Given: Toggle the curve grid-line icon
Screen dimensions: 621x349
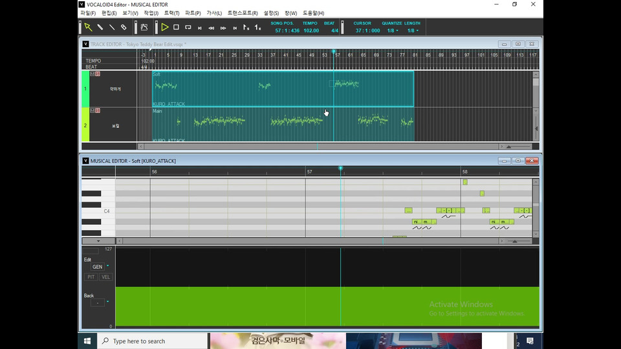Looking at the screenshot, I should pyautogui.click(x=144, y=27).
